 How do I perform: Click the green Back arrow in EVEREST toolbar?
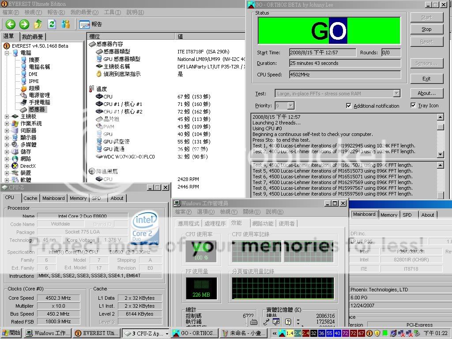(10, 24)
